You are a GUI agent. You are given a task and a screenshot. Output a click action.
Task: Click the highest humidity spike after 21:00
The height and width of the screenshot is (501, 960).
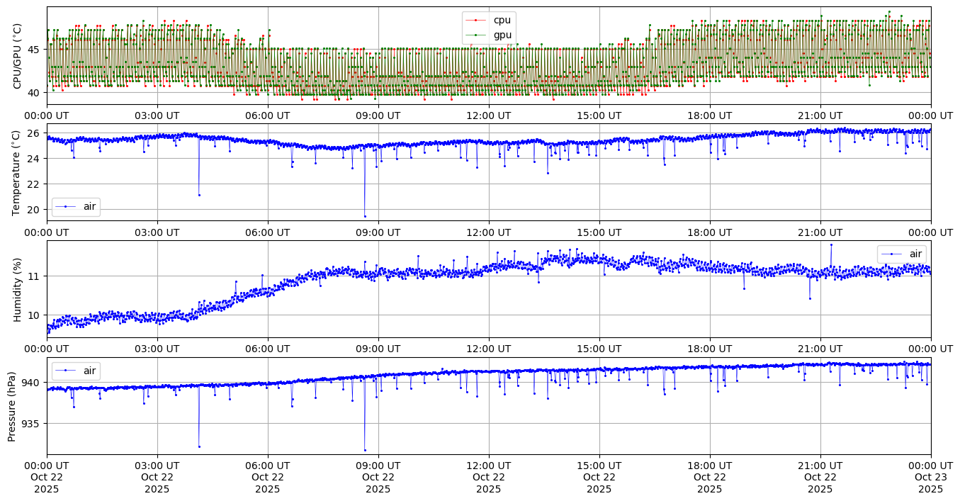(831, 244)
